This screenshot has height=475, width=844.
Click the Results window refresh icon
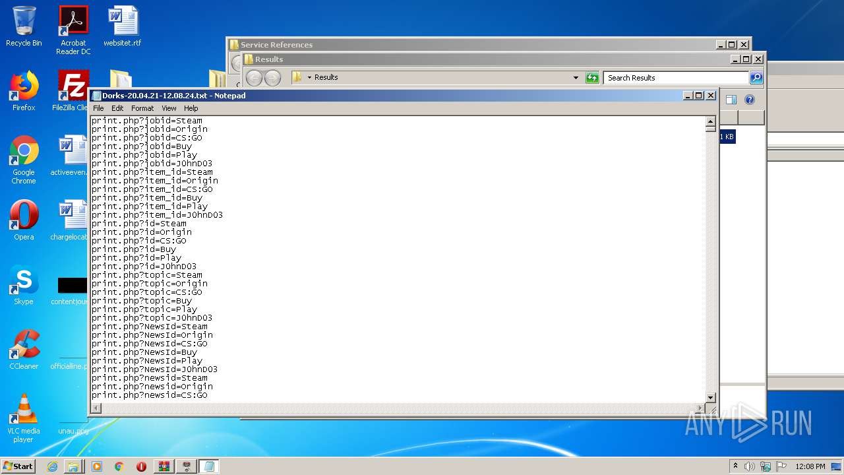[592, 78]
